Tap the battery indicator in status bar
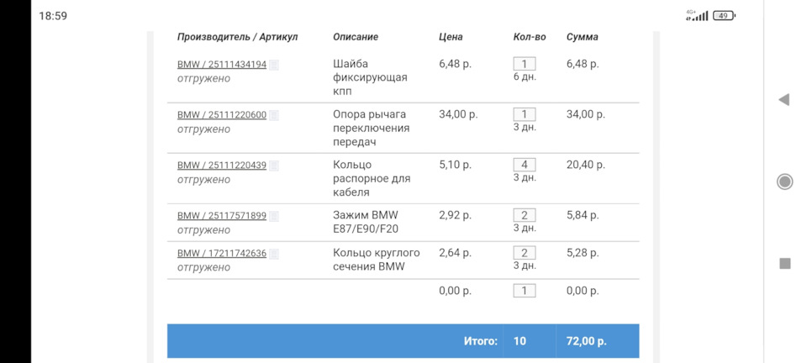Viewport: 807px width, 363px height. 723,15
